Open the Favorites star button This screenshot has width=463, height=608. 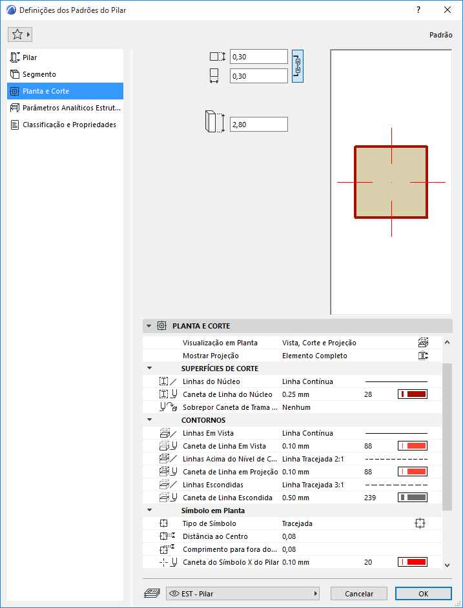(20, 35)
